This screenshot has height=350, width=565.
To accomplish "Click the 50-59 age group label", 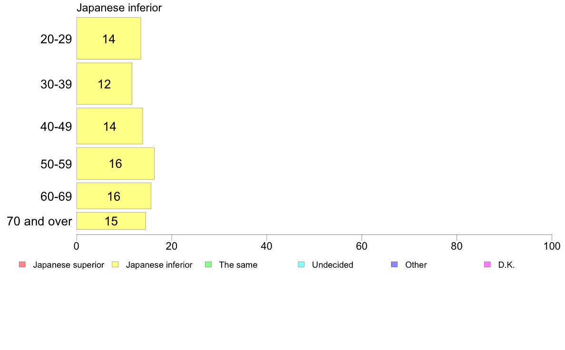I will [x=56, y=164].
